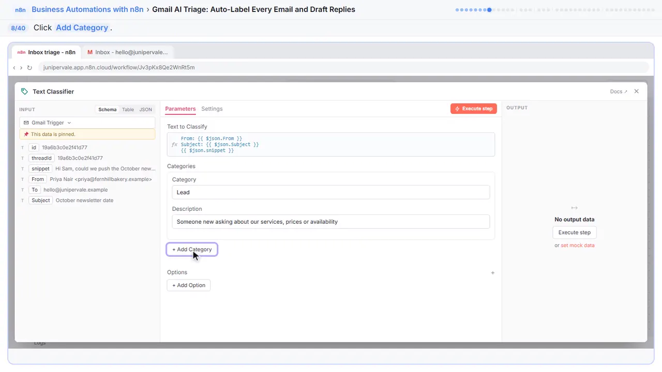
Task: Click the plus icon beside Options
Action: click(x=493, y=273)
